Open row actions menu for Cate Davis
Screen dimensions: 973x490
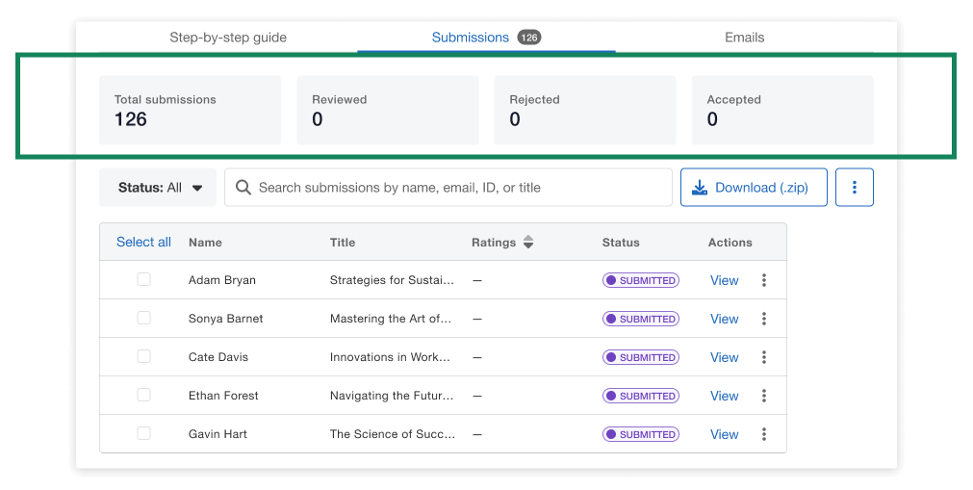[x=764, y=357]
